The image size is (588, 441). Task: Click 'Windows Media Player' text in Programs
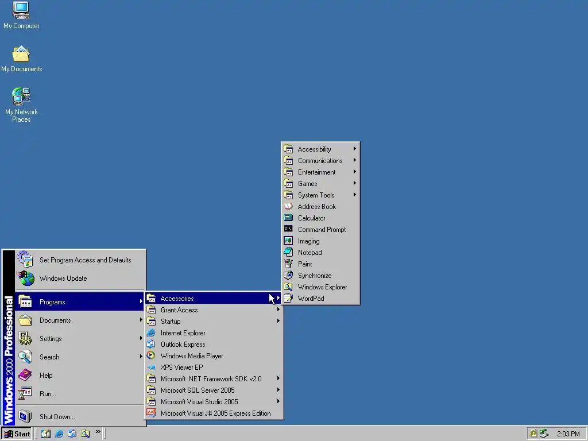pyautogui.click(x=192, y=356)
